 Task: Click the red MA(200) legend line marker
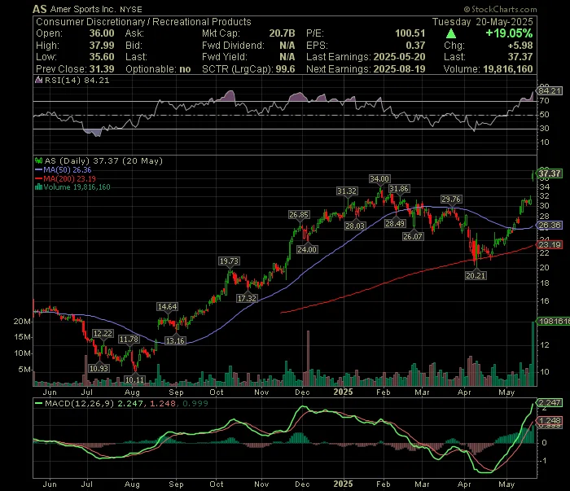click(38, 178)
